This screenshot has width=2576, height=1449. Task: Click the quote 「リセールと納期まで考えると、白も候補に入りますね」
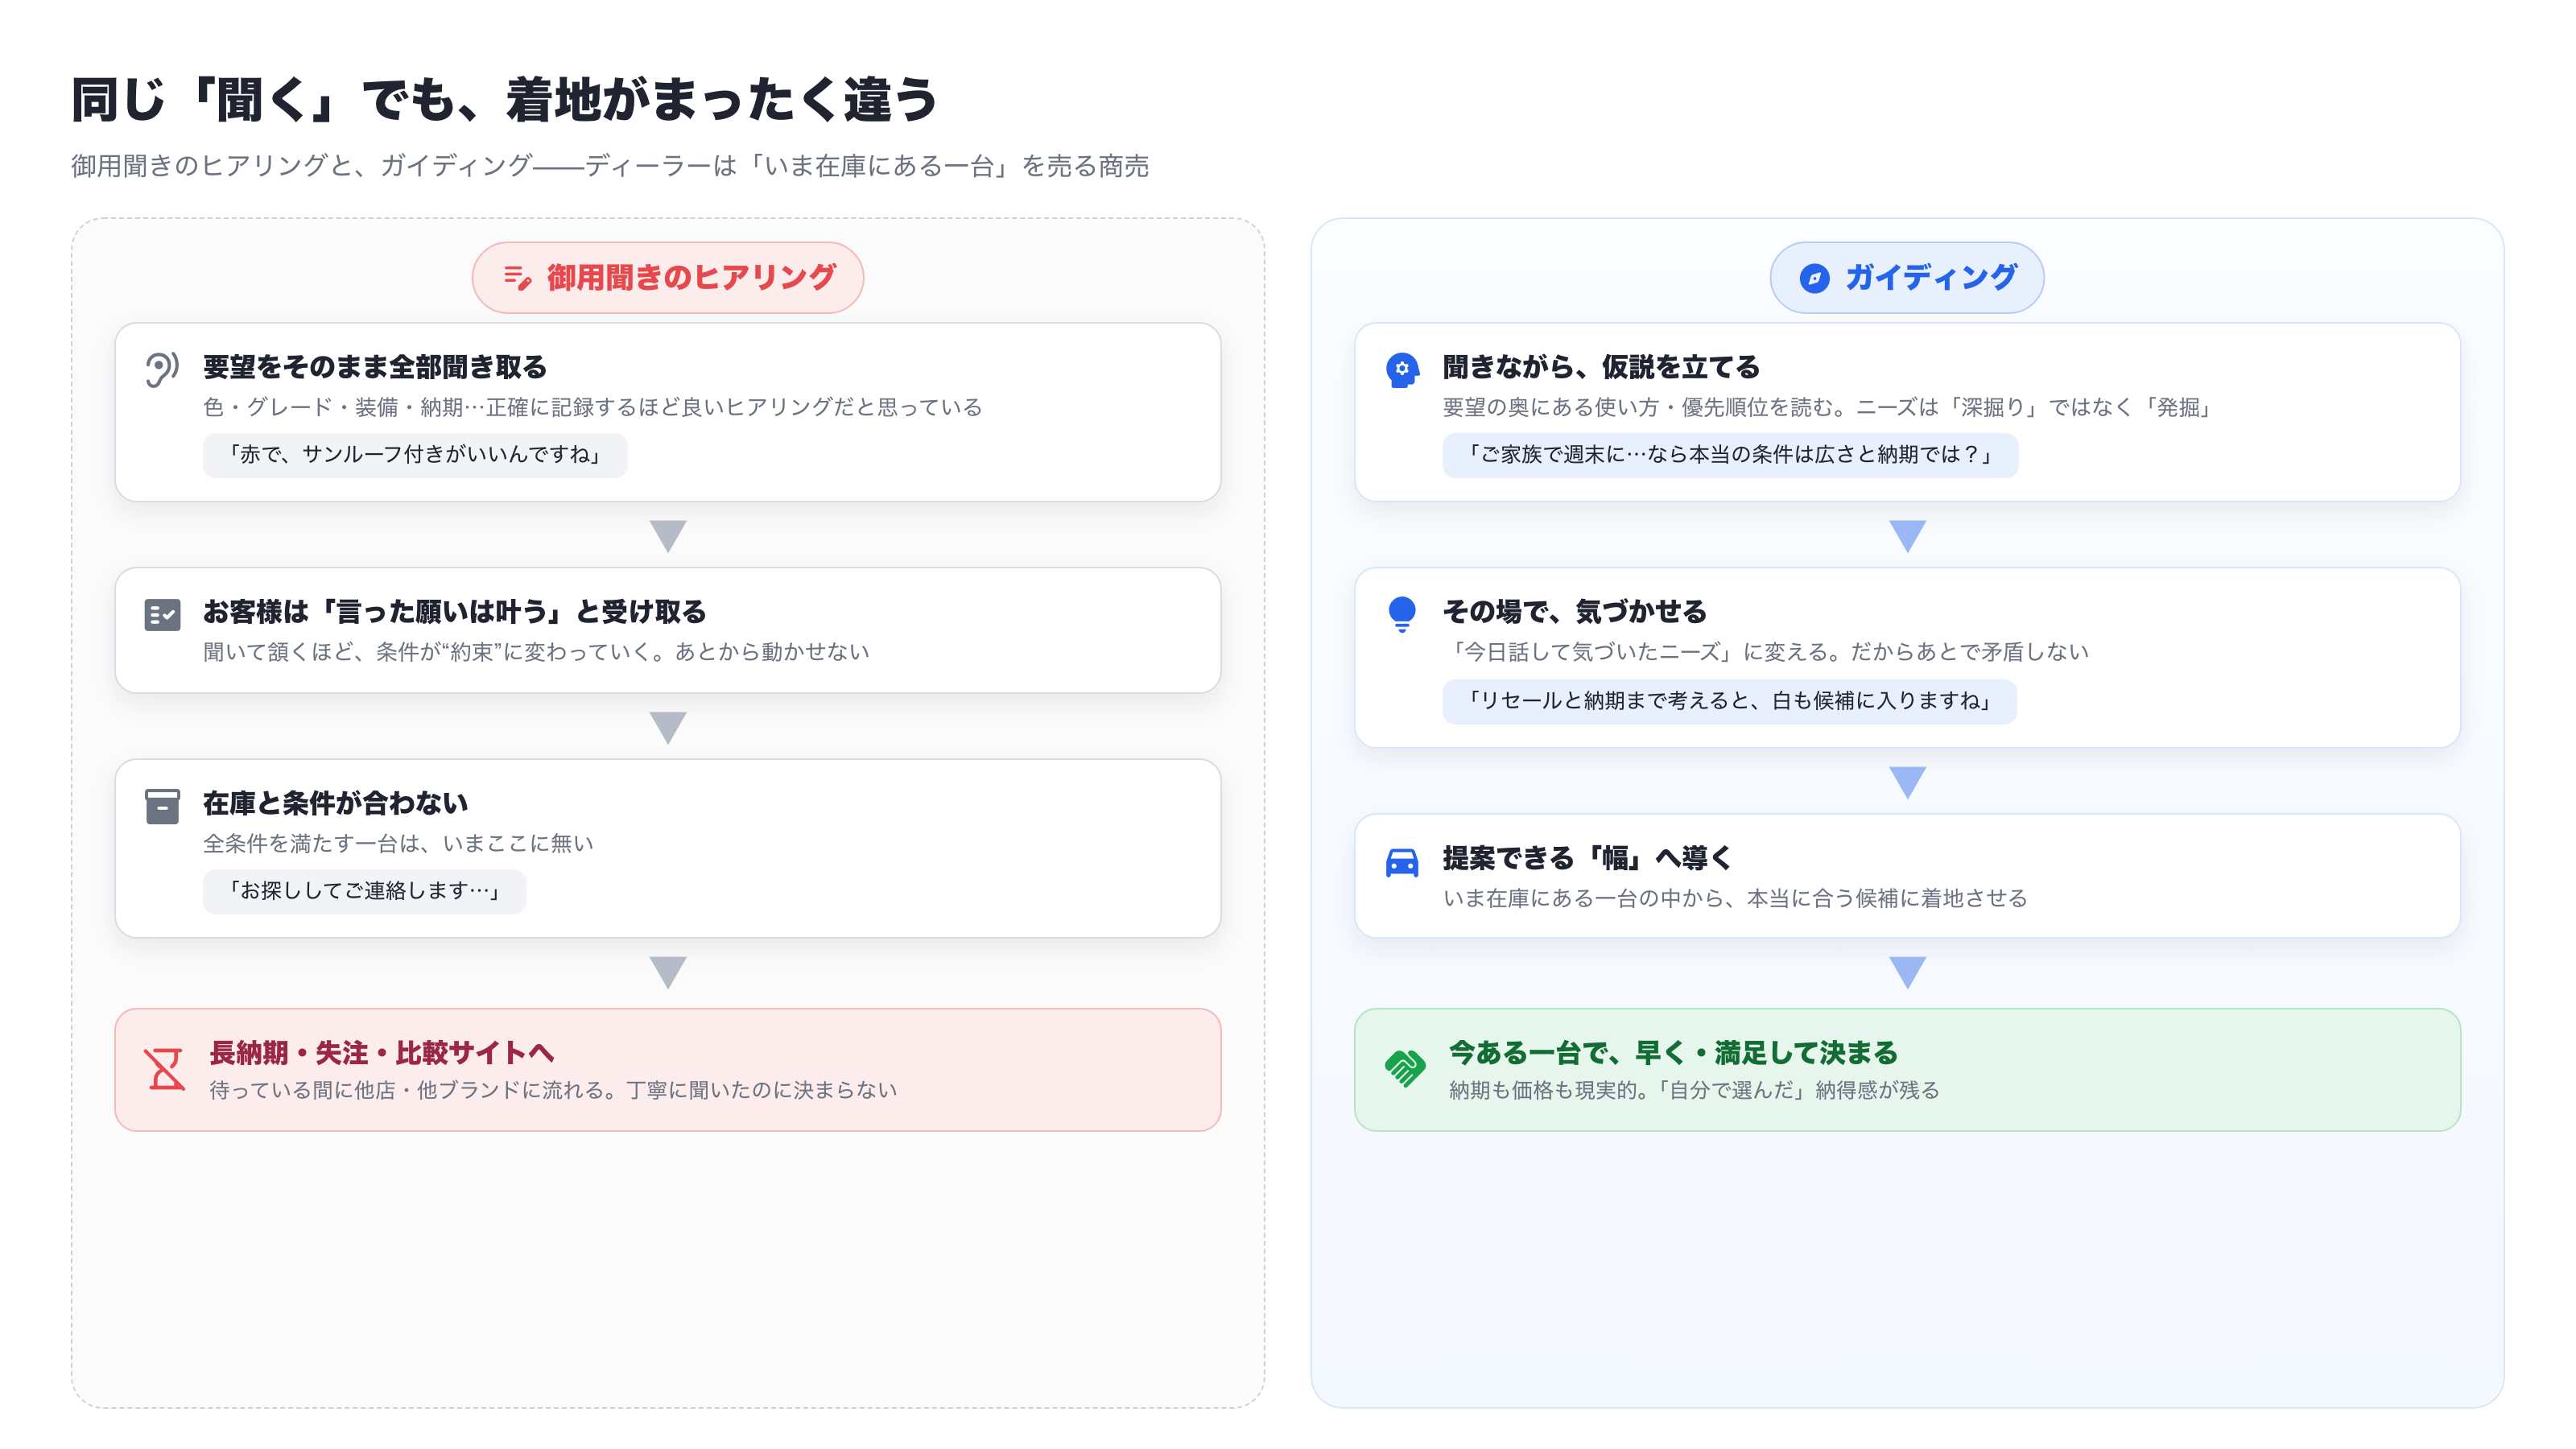click(x=1729, y=701)
